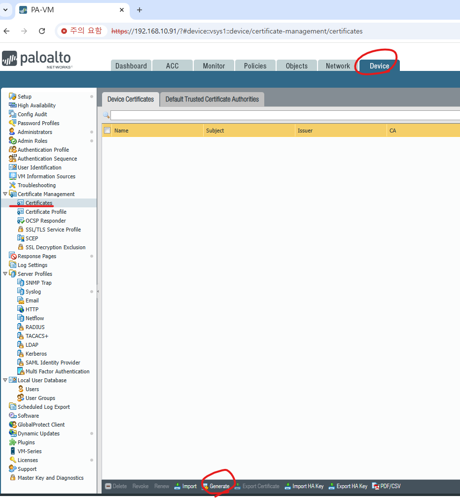Image resolution: width=460 pixels, height=498 pixels.
Task: Open the browser tab list dropdown
Action: click(x=5, y=10)
